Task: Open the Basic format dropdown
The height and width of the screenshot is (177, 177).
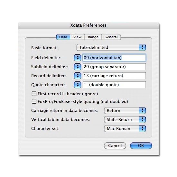Action: click(x=111, y=47)
